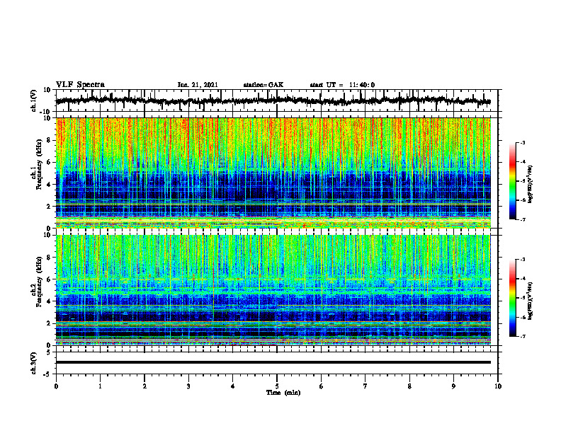Click the "-6" label on ch.2 color scale
The height and width of the screenshot is (433, 561).
[522, 317]
